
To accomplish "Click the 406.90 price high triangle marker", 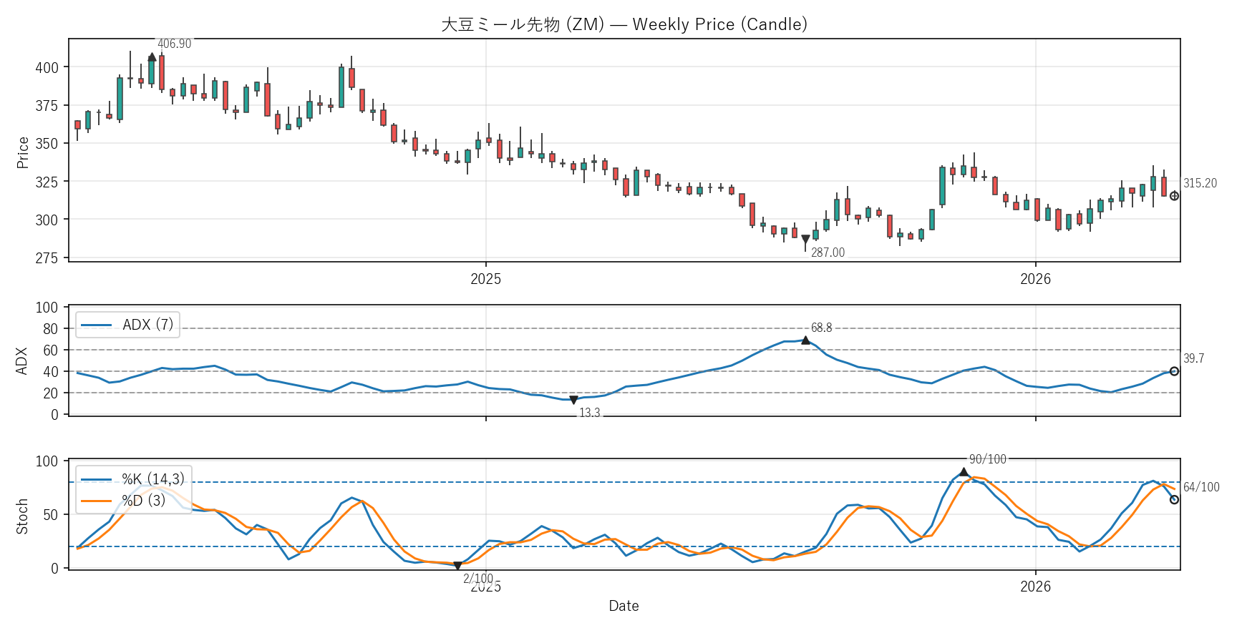I will pyautogui.click(x=152, y=57).
